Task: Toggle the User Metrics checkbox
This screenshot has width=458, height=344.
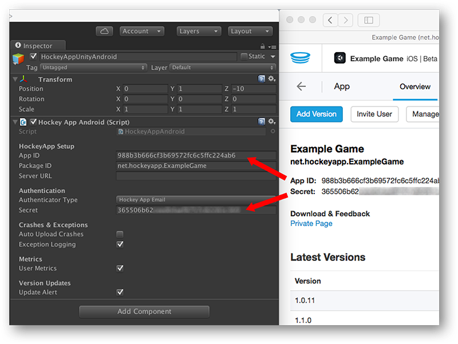Action: pyautogui.click(x=120, y=268)
